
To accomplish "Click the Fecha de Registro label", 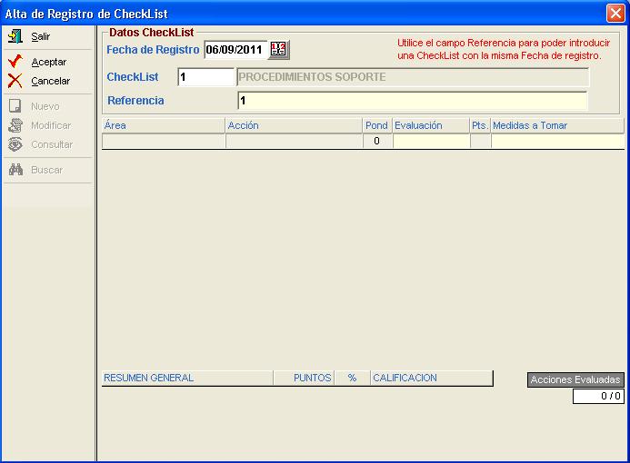I will (153, 50).
